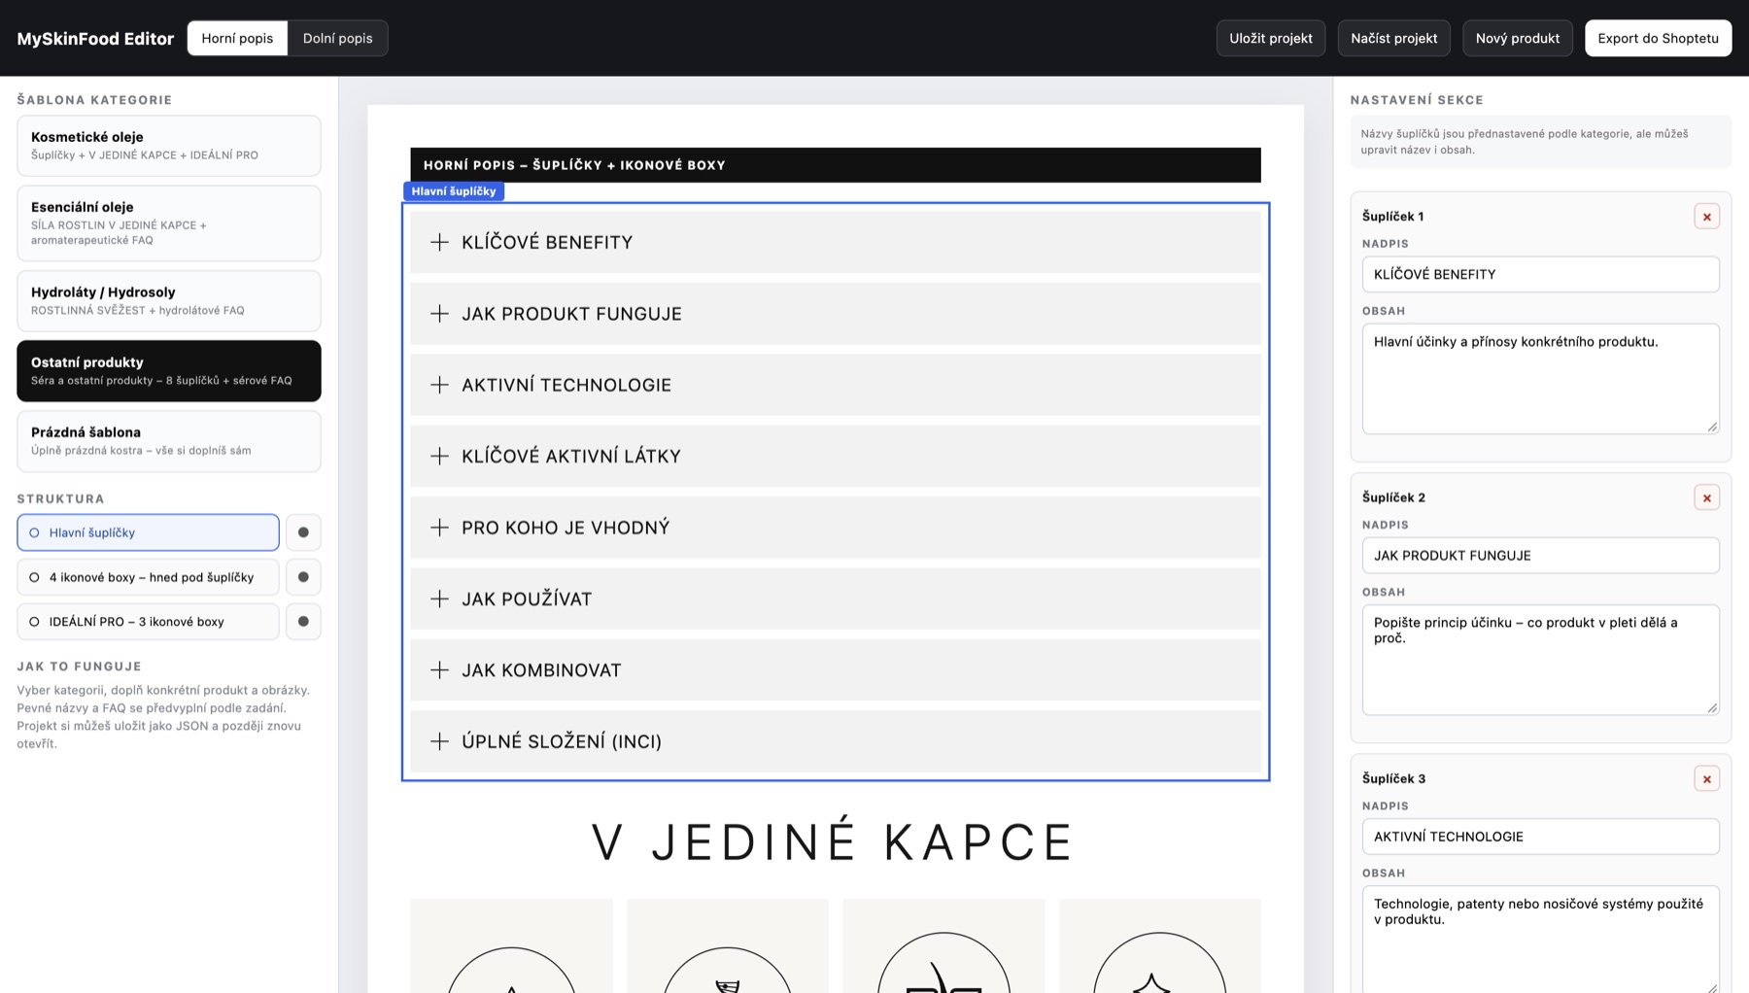The width and height of the screenshot is (1749, 993).
Task: Expand KLÍČOVÉ AKTIVNÍ LÁTKY accordion
Action: point(836,456)
